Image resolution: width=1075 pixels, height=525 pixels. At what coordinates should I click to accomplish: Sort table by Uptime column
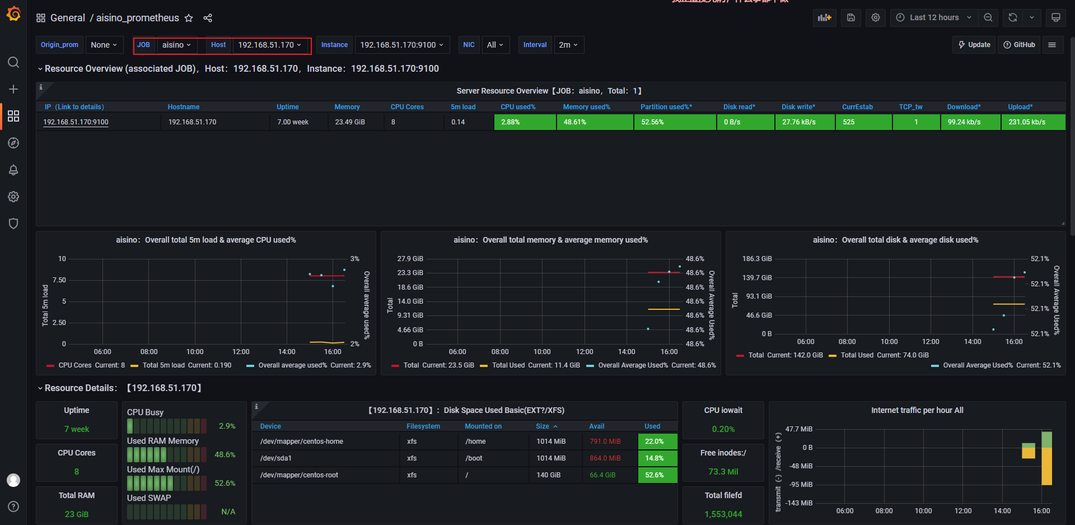tap(288, 107)
